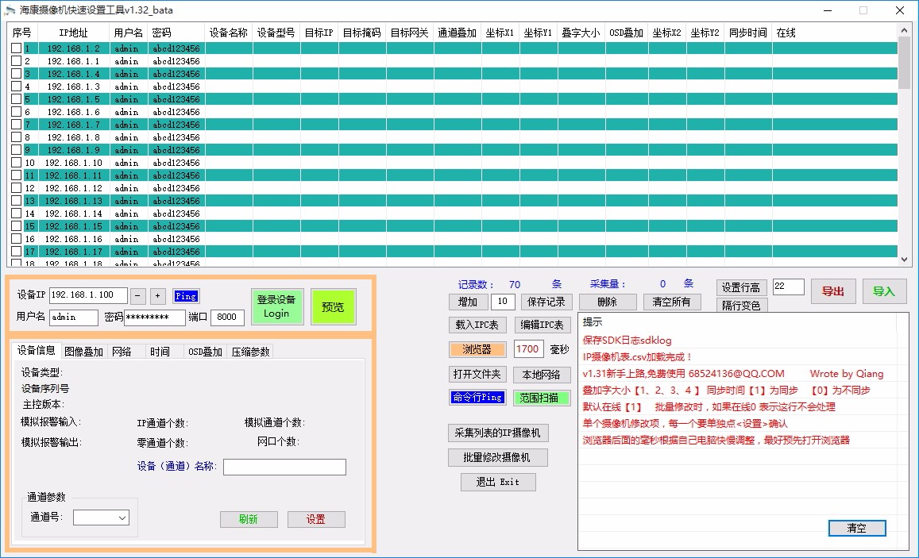Focus the row height field showing 22
This screenshot has width=919, height=558.
788,287
